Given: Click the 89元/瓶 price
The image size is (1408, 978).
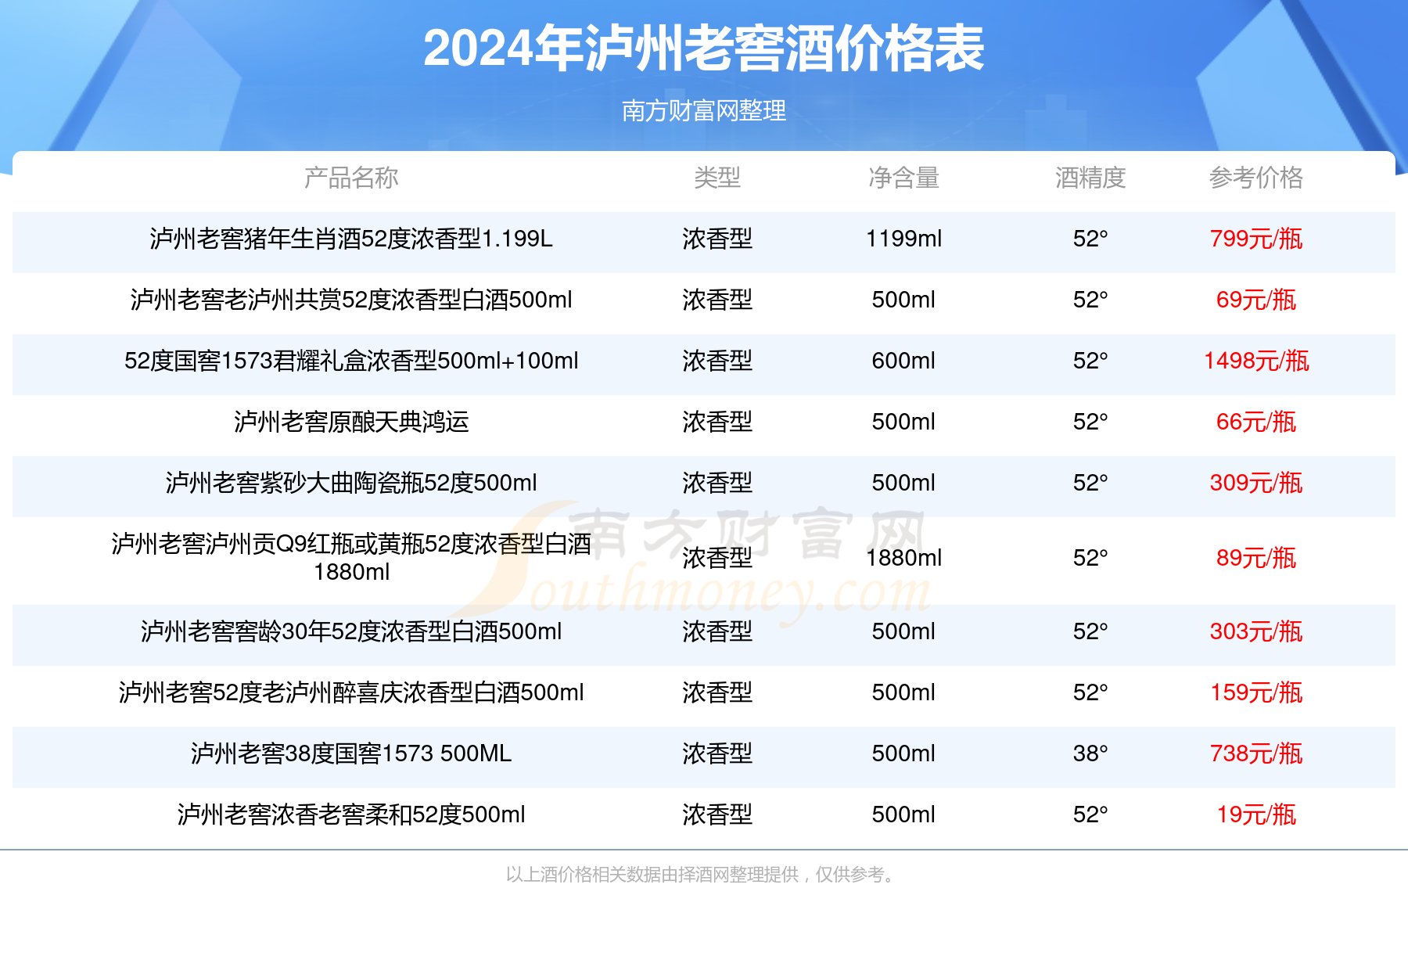Looking at the screenshot, I should point(1256,558).
